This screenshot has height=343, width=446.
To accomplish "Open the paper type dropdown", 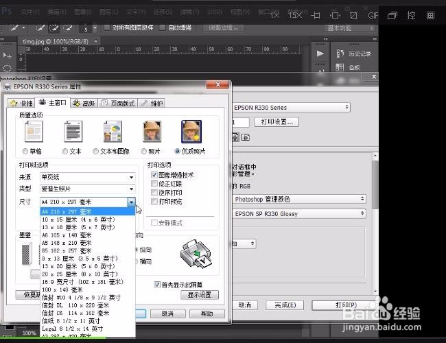I will [88, 189].
